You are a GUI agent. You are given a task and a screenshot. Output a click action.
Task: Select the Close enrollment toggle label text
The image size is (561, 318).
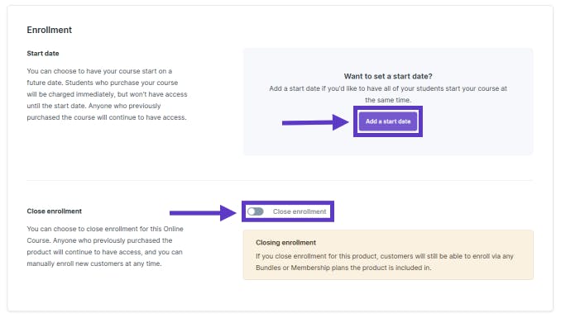pyautogui.click(x=300, y=211)
